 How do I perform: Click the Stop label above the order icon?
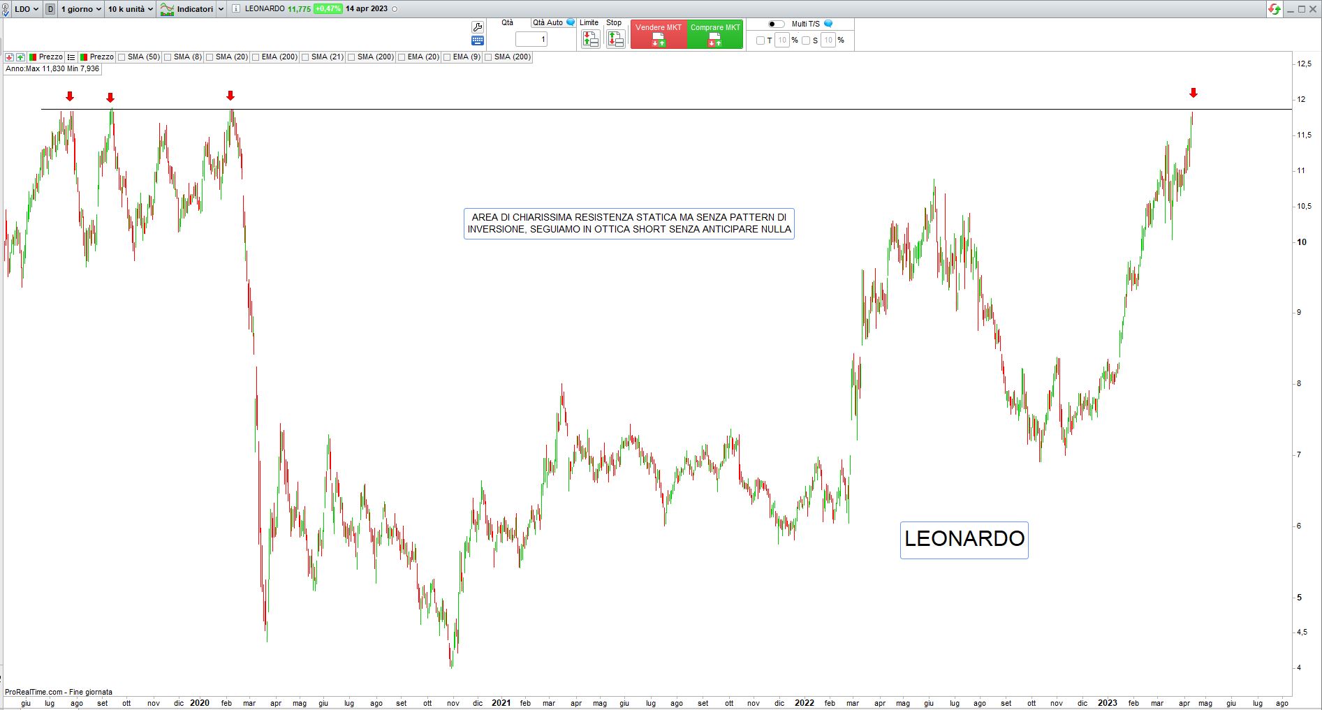coord(614,22)
